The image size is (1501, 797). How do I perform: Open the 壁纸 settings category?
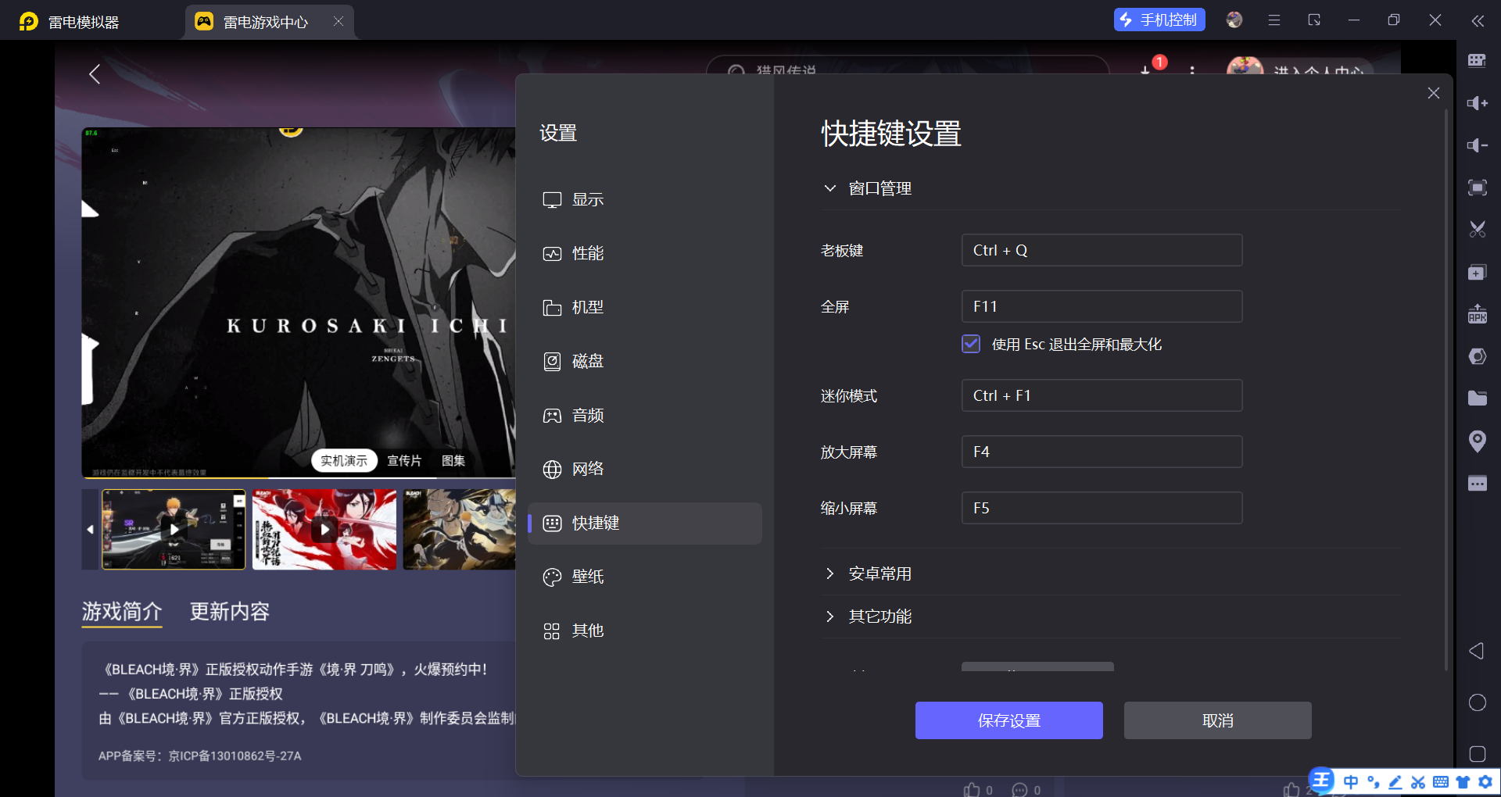coord(645,577)
